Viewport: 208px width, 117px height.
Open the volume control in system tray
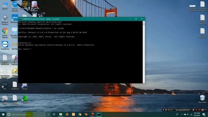coord(188,114)
